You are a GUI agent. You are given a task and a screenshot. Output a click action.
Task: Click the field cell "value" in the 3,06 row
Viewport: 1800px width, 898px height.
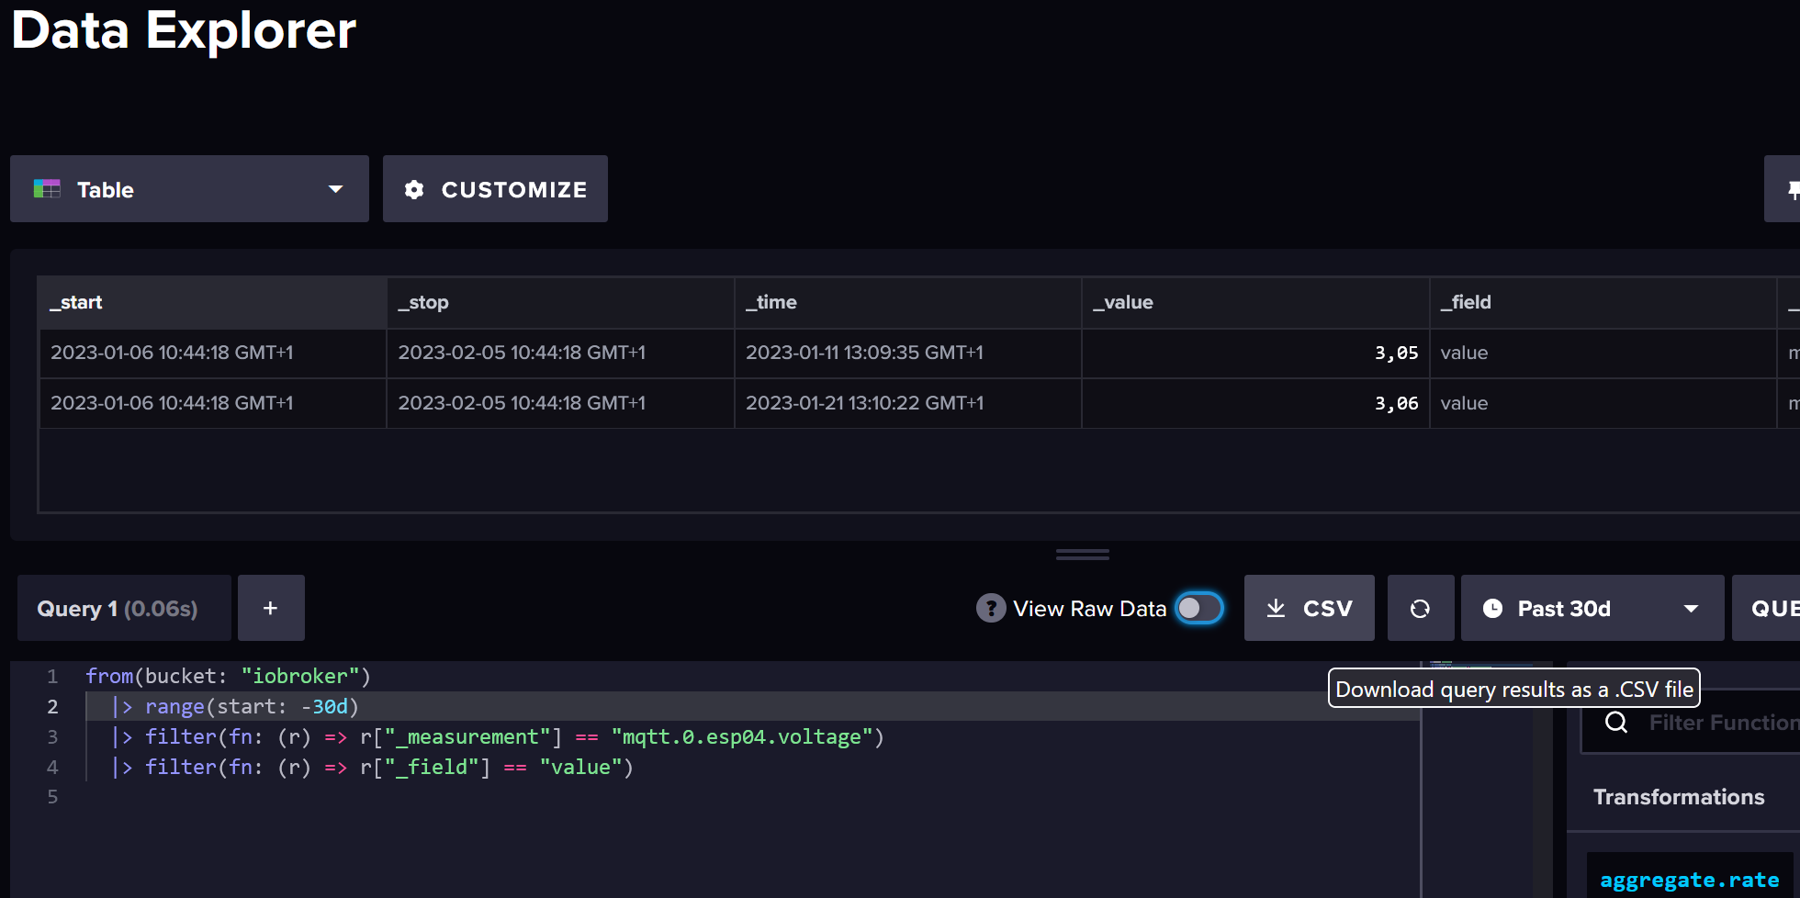[x=1603, y=403]
